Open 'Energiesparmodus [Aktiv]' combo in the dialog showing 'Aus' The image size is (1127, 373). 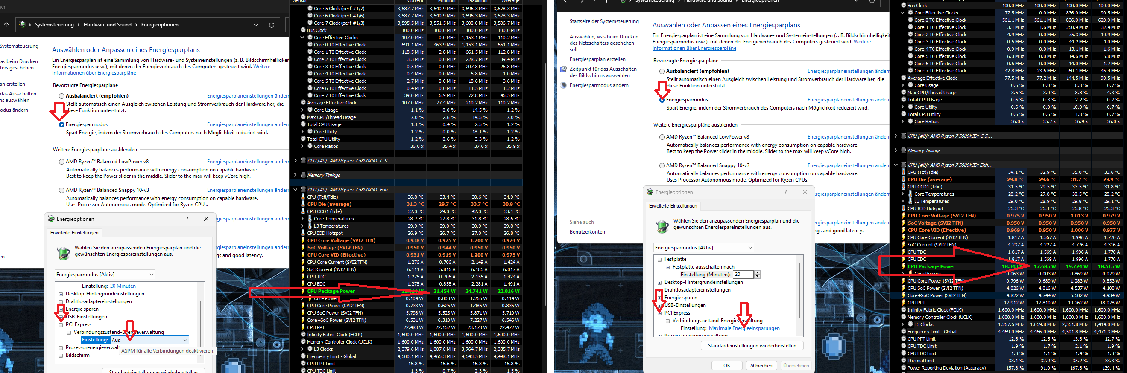click(105, 275)
